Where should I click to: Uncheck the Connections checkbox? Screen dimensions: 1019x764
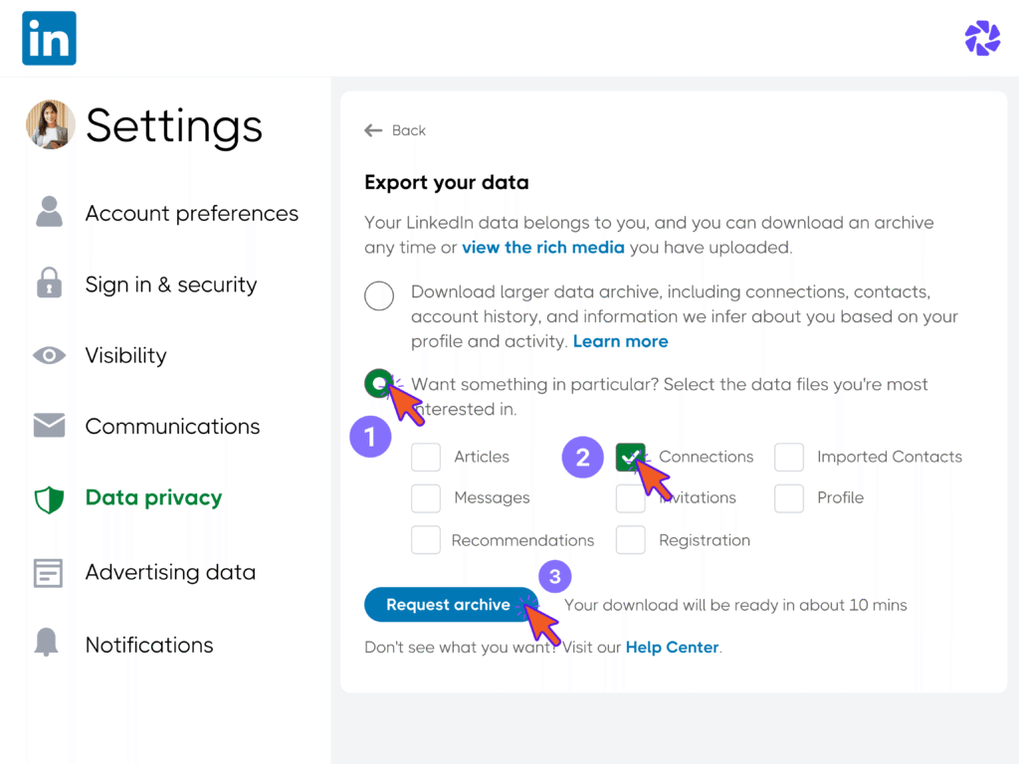631,457
